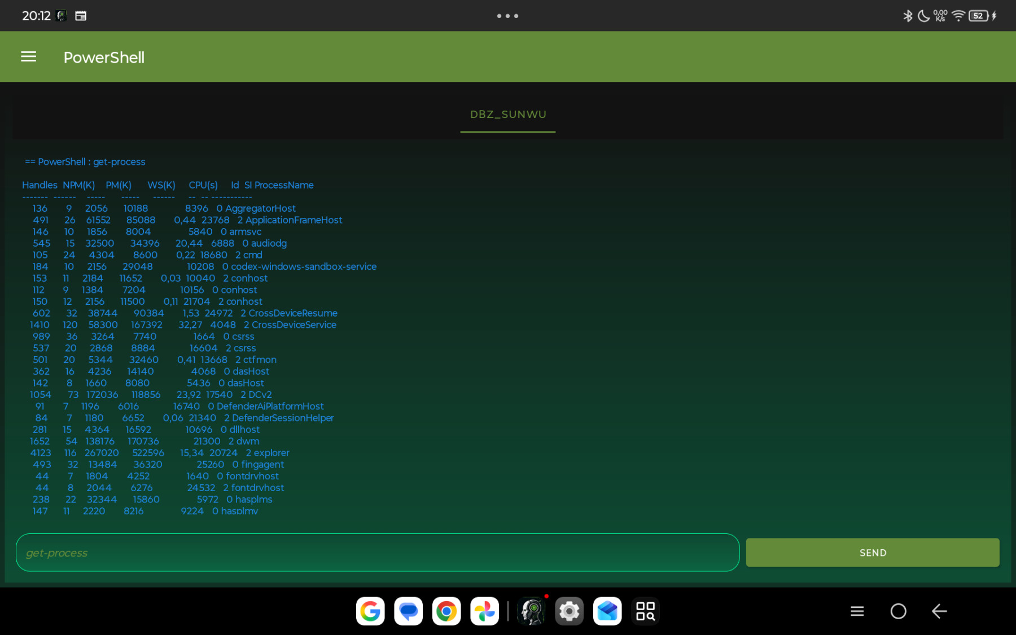Screen dimensions: 1016x635
Task: Open the app drawer search icon
Action: [x=646, y=611]
